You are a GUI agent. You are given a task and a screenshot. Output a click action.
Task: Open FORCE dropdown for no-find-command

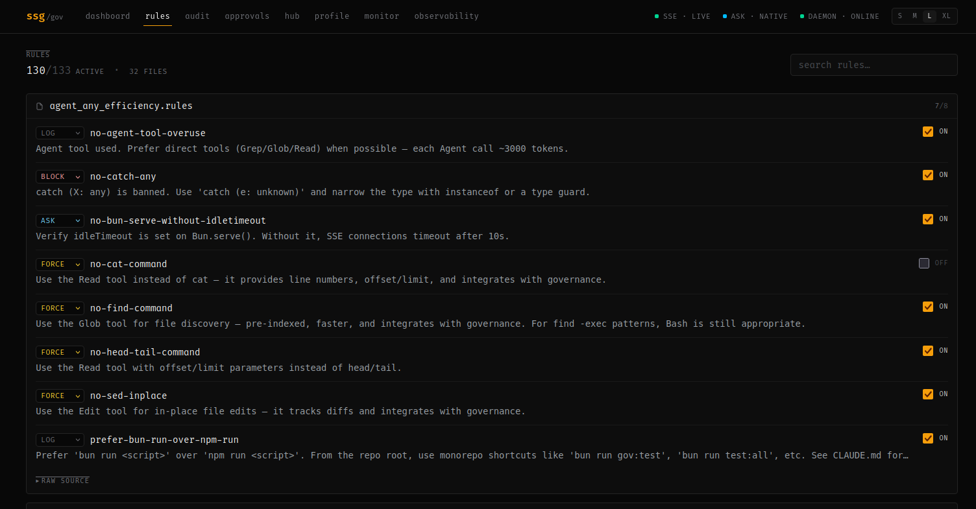[60, 308]
